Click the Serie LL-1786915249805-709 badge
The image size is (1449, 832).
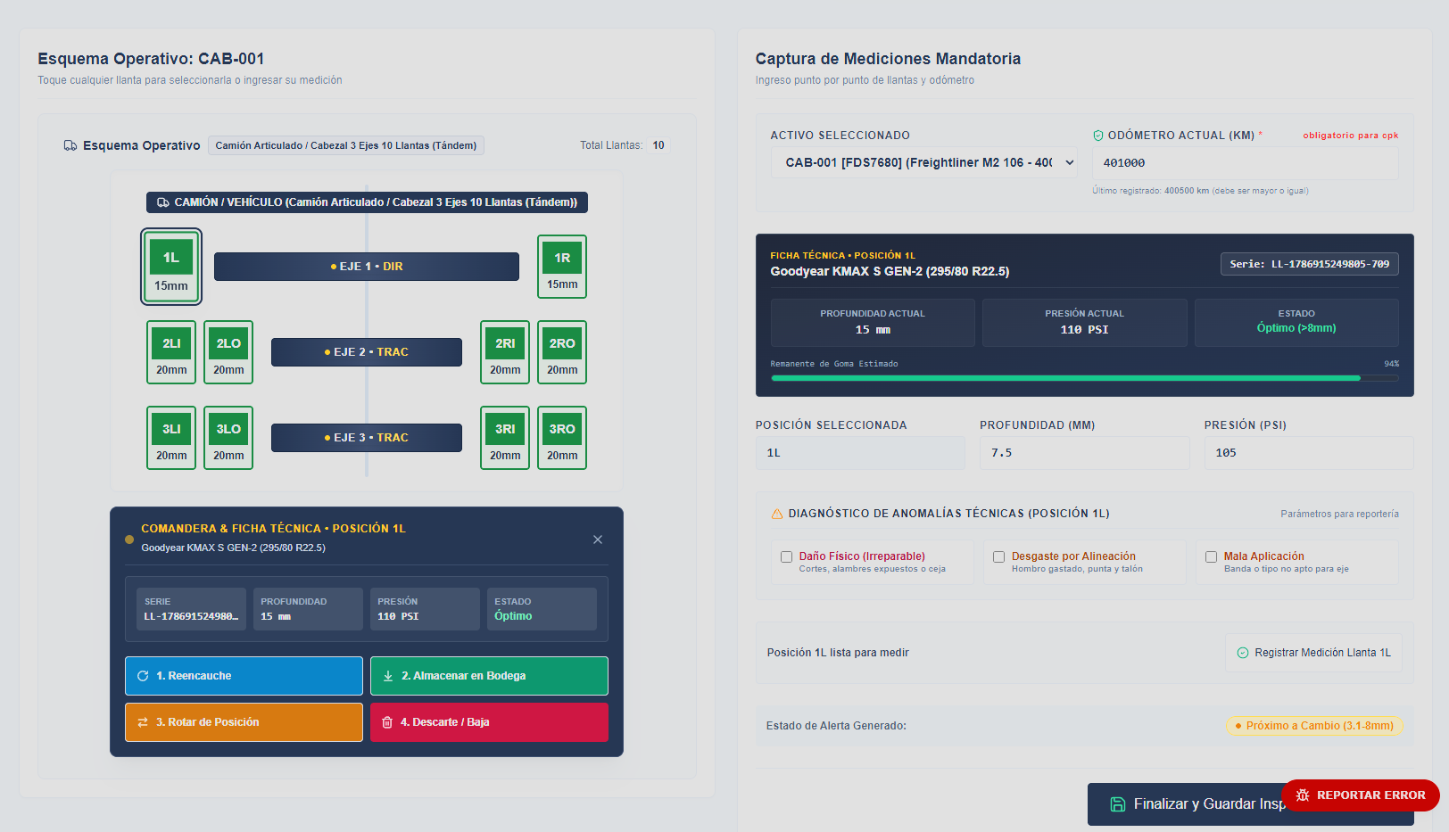pyautogui.click(x=1309, y=264)
